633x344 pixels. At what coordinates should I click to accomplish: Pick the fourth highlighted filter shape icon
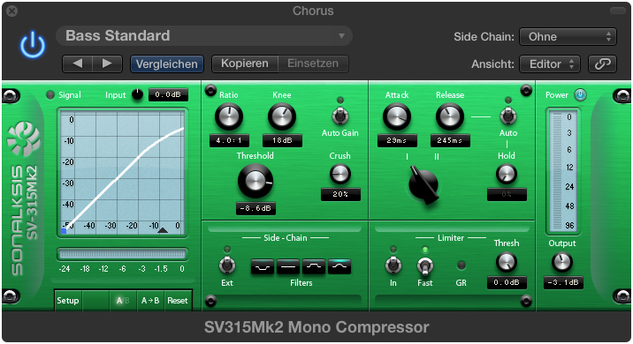click(x=339, y=266)
